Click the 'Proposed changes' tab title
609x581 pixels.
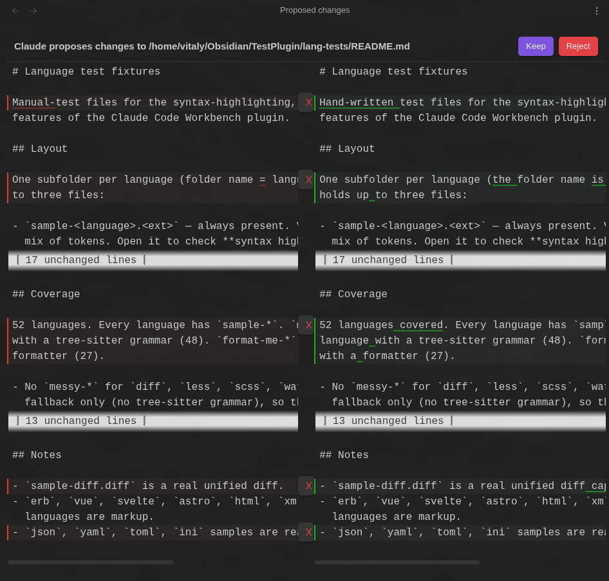[315, 10]
